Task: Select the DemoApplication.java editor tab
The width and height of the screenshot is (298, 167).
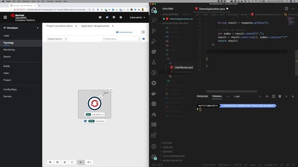Action: (x=212, y=9)
